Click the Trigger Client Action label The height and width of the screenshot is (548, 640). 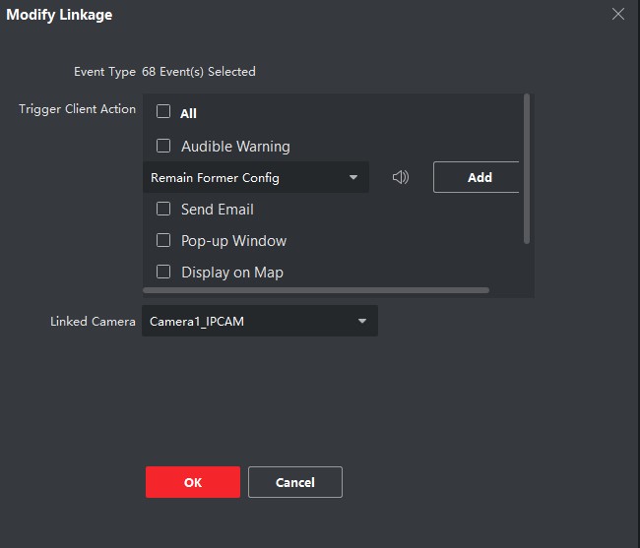[77, 109]
